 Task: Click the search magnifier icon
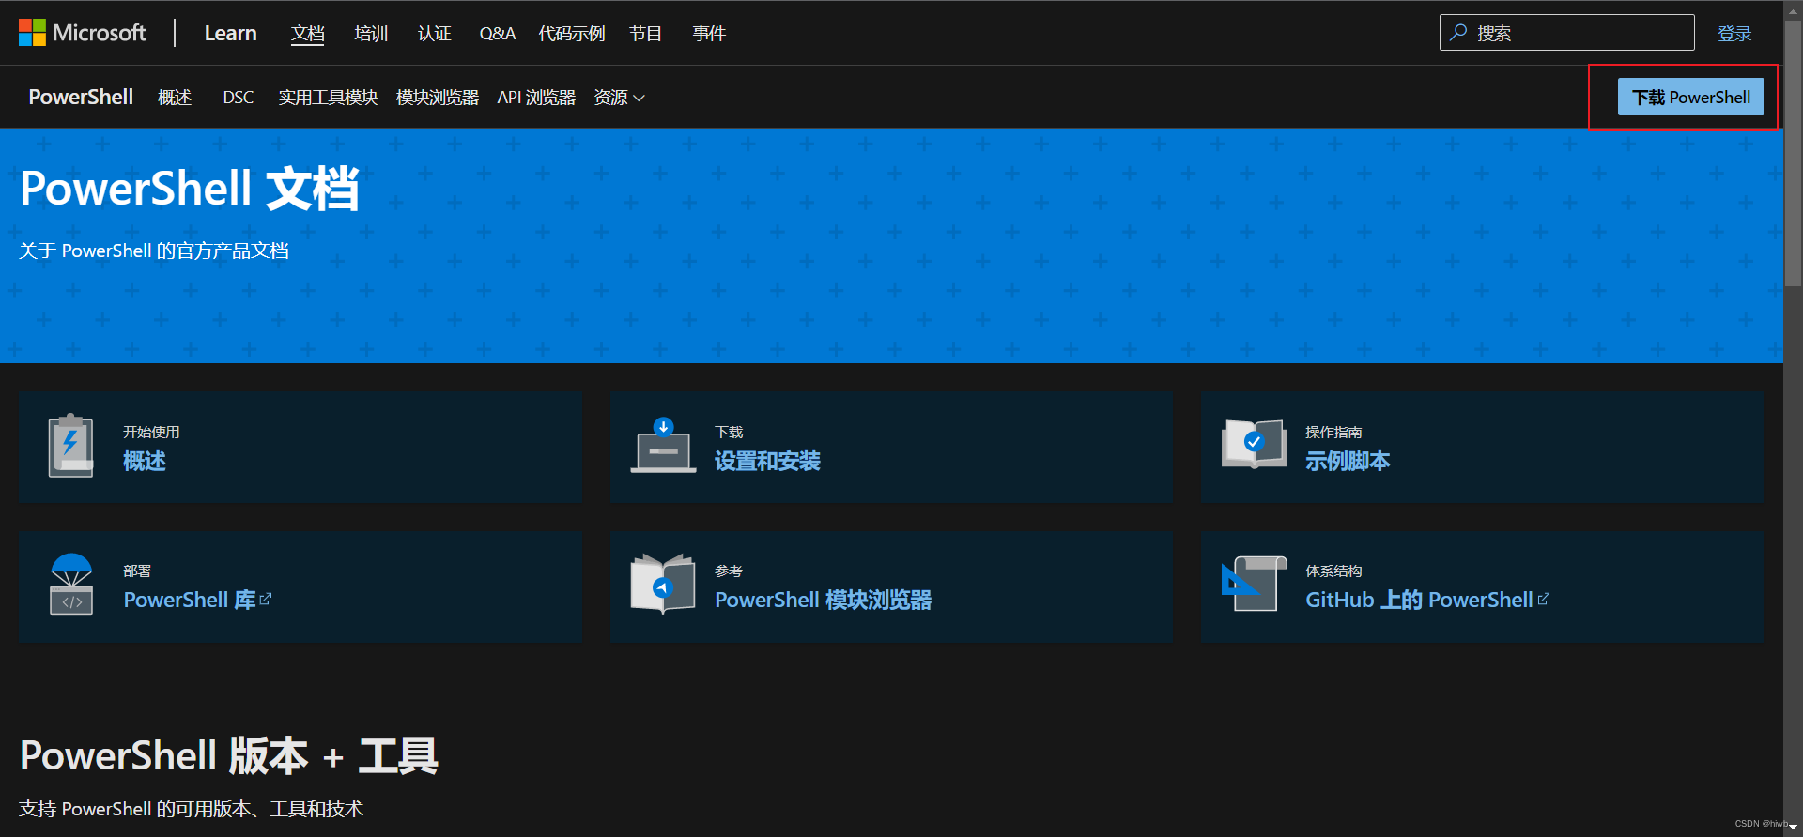1458,33
